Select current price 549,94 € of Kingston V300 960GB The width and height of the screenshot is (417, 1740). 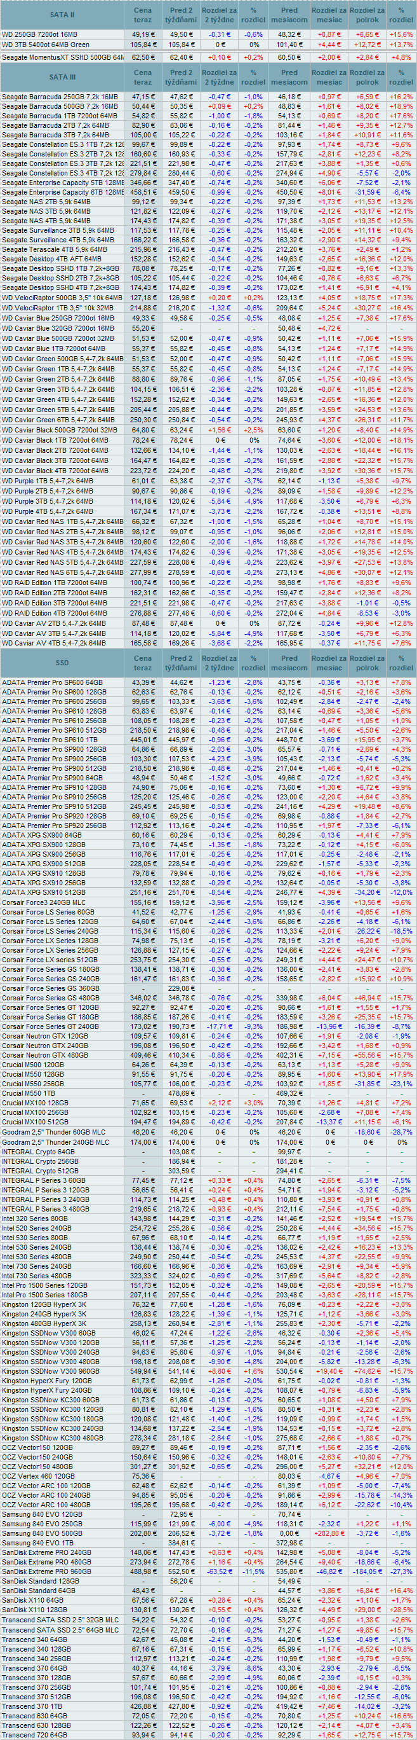[x=143, y=1370]
